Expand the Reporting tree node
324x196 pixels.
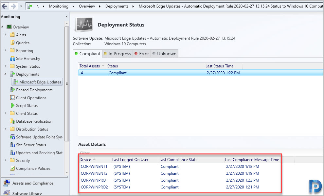[6, 50]
